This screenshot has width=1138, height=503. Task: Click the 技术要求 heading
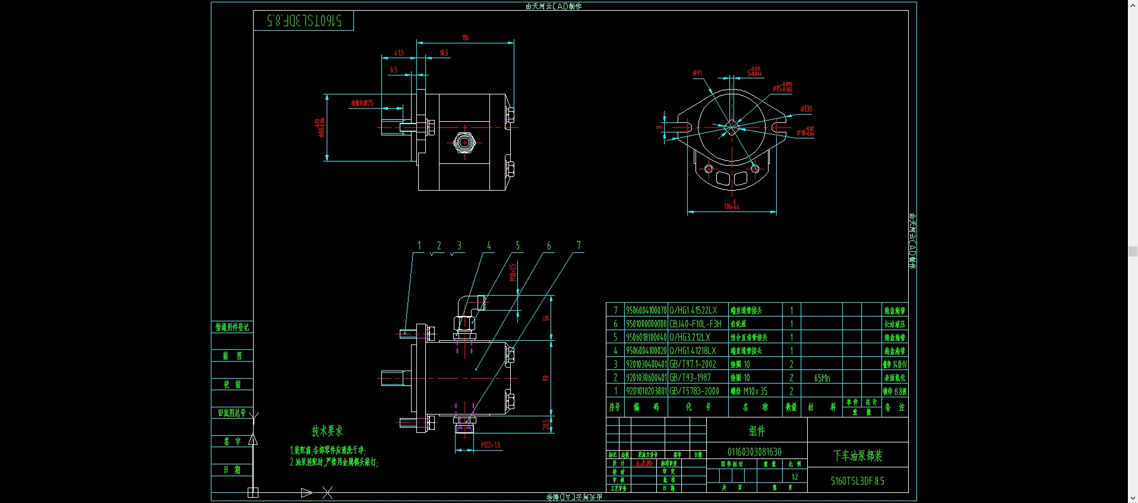(327, 431)
